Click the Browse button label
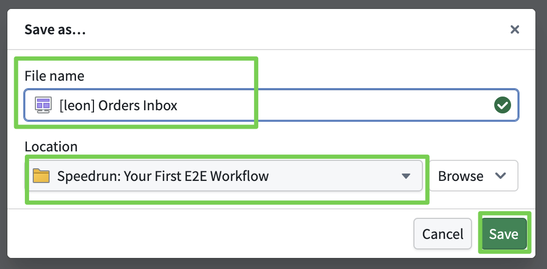This screenshot has height=269, width=547. point(460,176)
